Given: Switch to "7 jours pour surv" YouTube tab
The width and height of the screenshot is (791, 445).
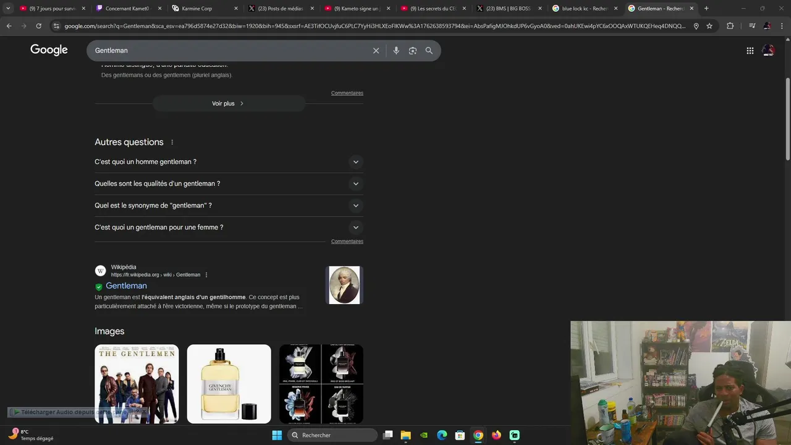Looking at the screenshot, I should (52, 9).
